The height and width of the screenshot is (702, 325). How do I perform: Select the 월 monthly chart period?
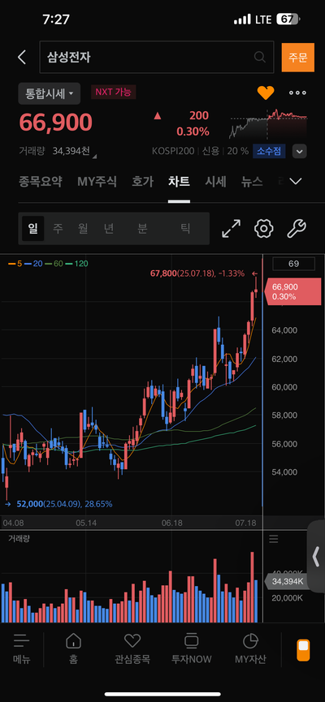coord(83,229)
